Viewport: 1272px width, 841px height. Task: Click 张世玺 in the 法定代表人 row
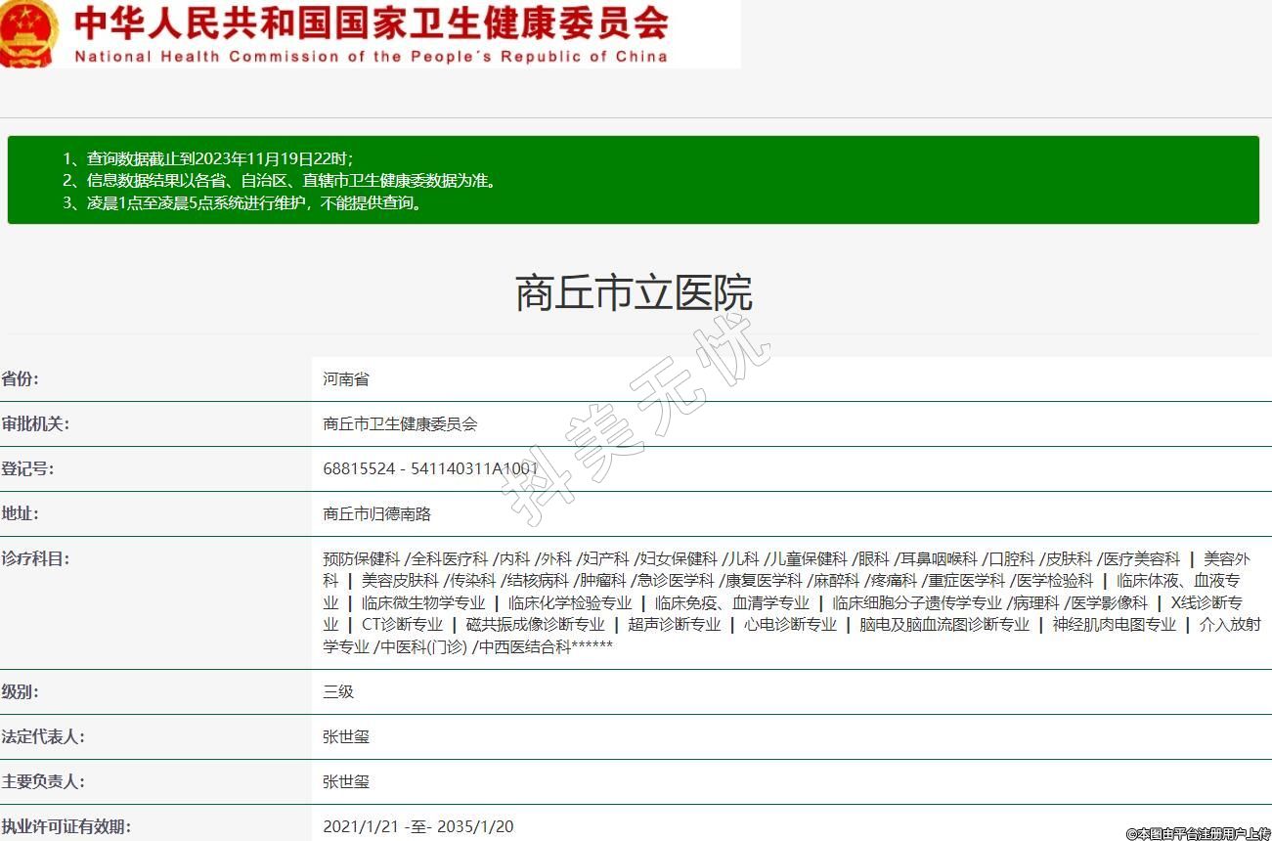click(346, 737)
